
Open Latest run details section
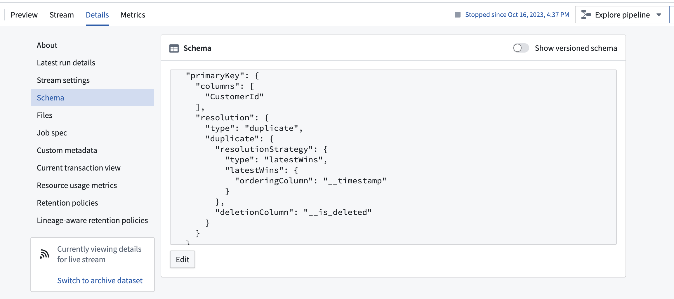(66, 62)
